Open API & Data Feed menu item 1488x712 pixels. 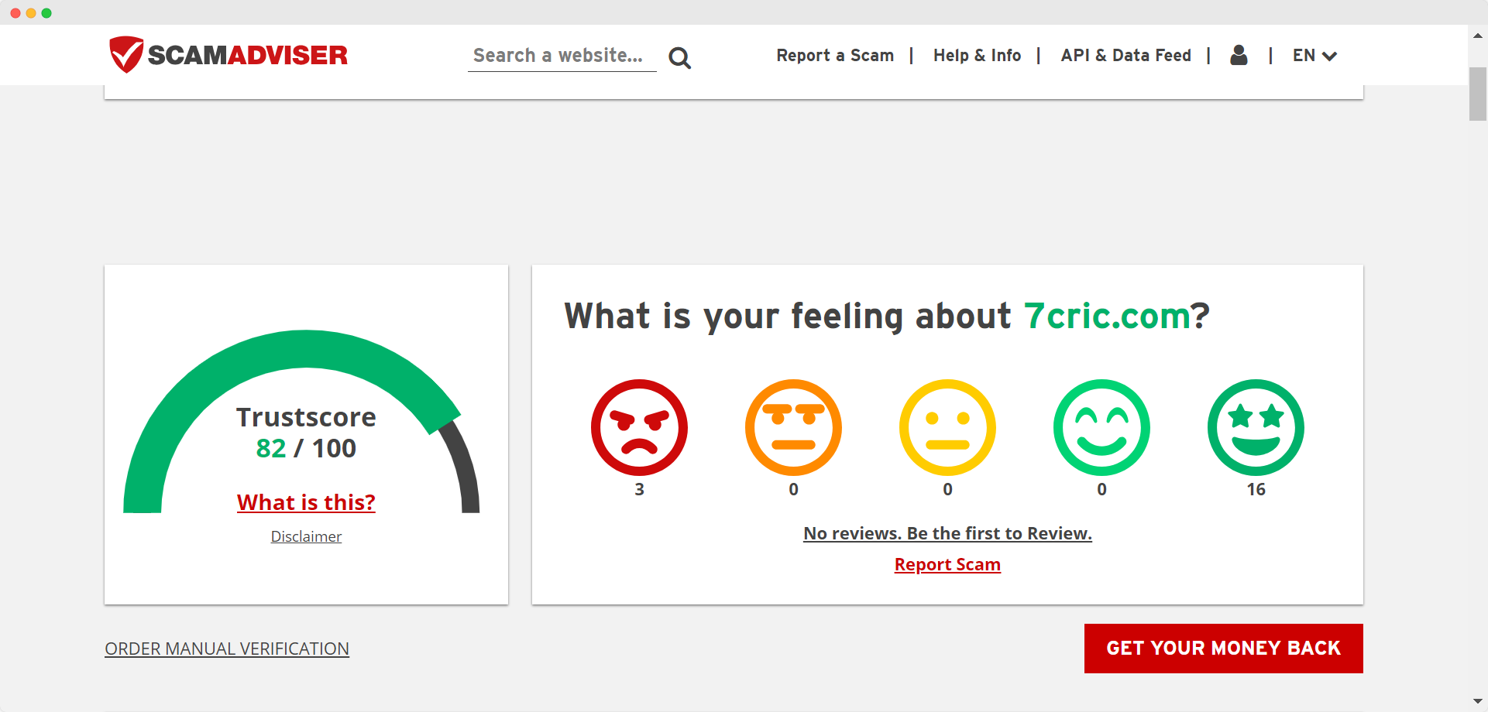(1125, 56)
